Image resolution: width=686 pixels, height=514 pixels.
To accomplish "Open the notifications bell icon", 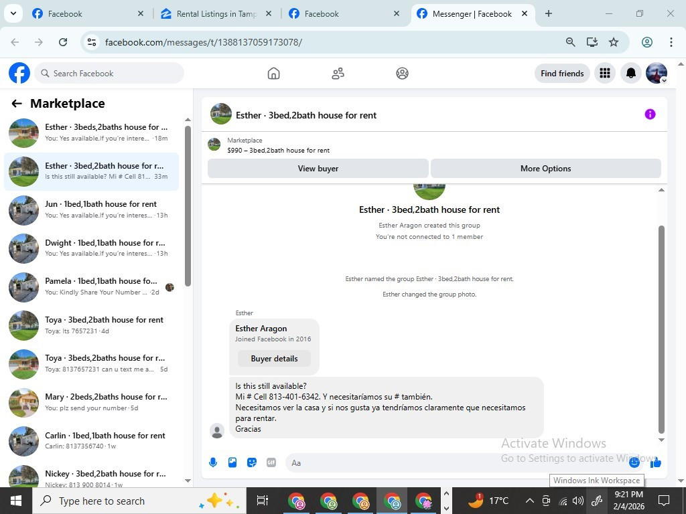I will [630, 74].
